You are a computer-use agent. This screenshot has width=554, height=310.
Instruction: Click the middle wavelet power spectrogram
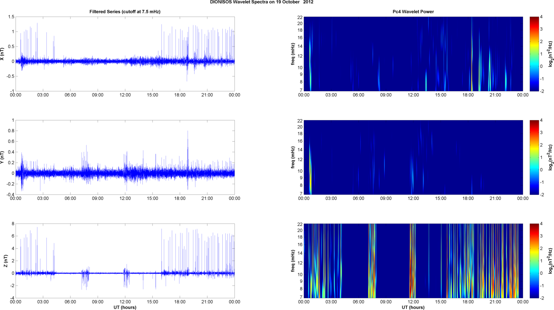(413, 157)
